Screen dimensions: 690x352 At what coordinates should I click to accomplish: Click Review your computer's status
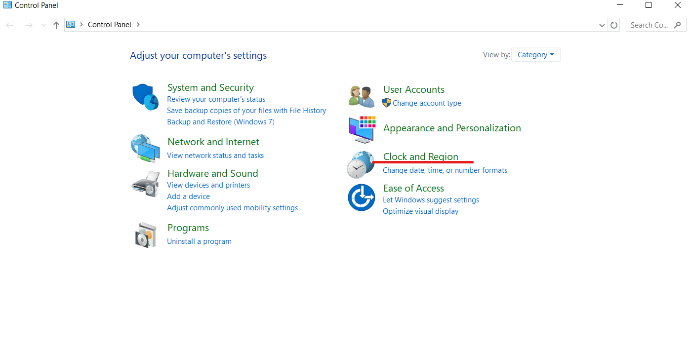coord(216,99)
